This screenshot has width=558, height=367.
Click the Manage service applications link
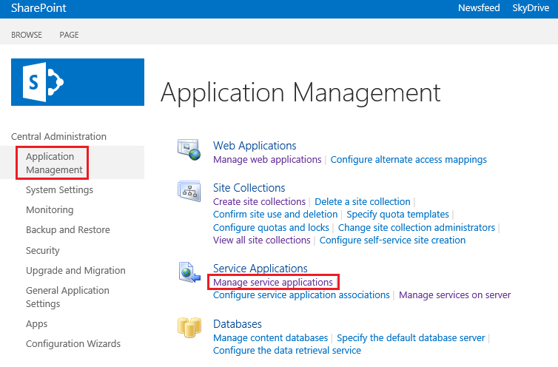(x=273, y=283)
